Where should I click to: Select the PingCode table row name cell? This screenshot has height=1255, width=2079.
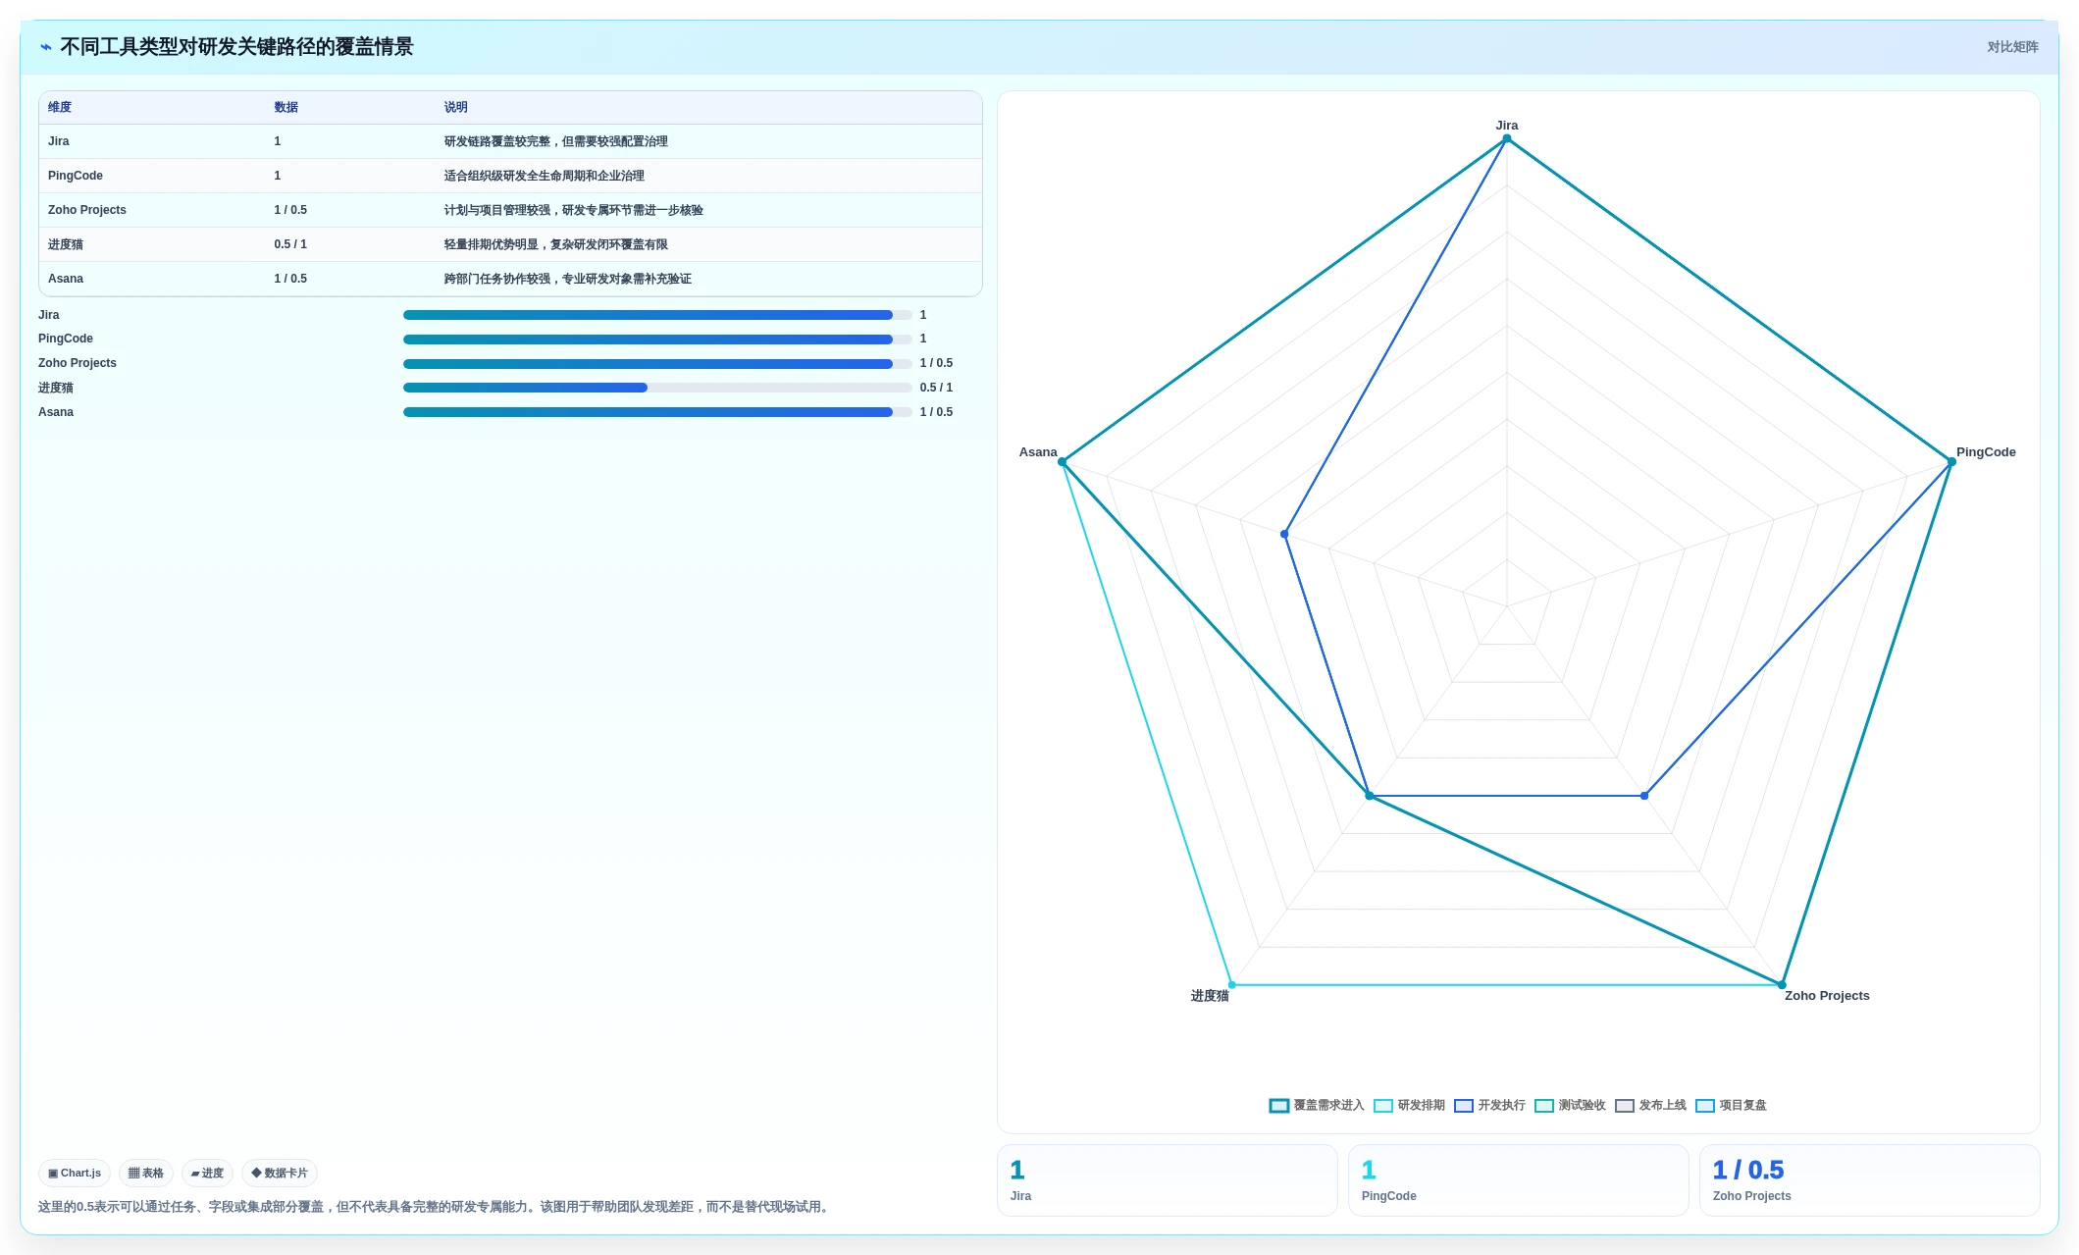(x=76, y=176)
